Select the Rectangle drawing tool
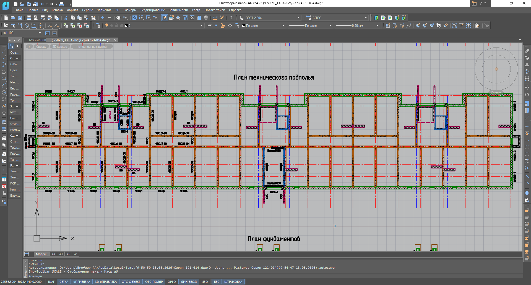 4,79
